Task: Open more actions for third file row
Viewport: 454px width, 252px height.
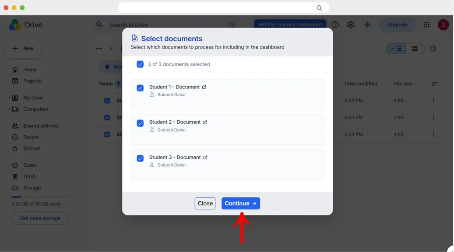Action: click(x=433, y=134)
